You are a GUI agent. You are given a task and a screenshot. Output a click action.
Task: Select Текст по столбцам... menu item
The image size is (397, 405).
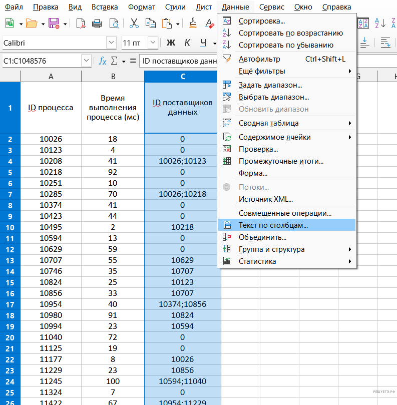[287, 225]
